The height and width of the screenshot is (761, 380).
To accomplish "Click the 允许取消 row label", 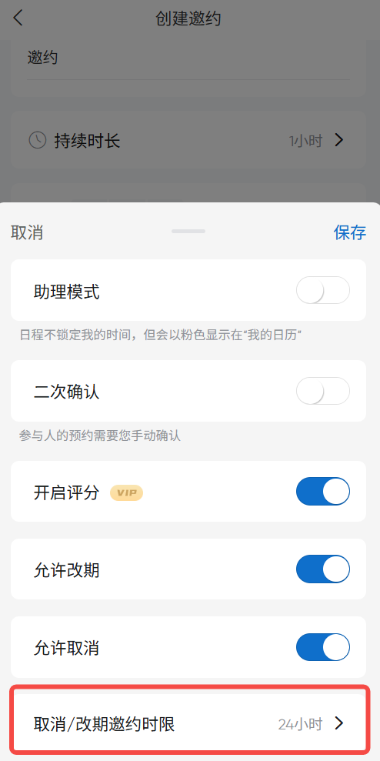I will click(x=66, y=647).
